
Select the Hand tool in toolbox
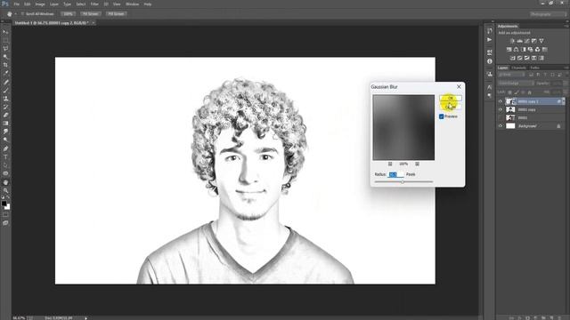pyautogui.click(x=5, y=182)
